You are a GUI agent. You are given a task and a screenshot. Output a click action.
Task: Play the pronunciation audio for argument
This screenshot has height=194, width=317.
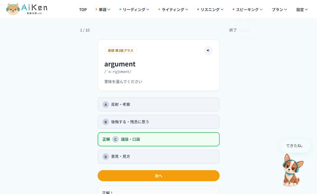click(208, 50)
